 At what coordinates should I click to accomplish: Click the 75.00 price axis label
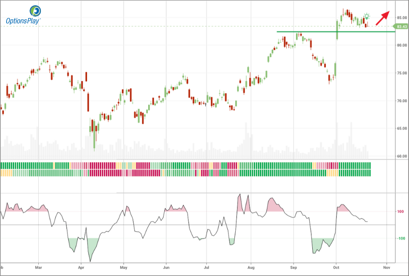pos(401,73)
